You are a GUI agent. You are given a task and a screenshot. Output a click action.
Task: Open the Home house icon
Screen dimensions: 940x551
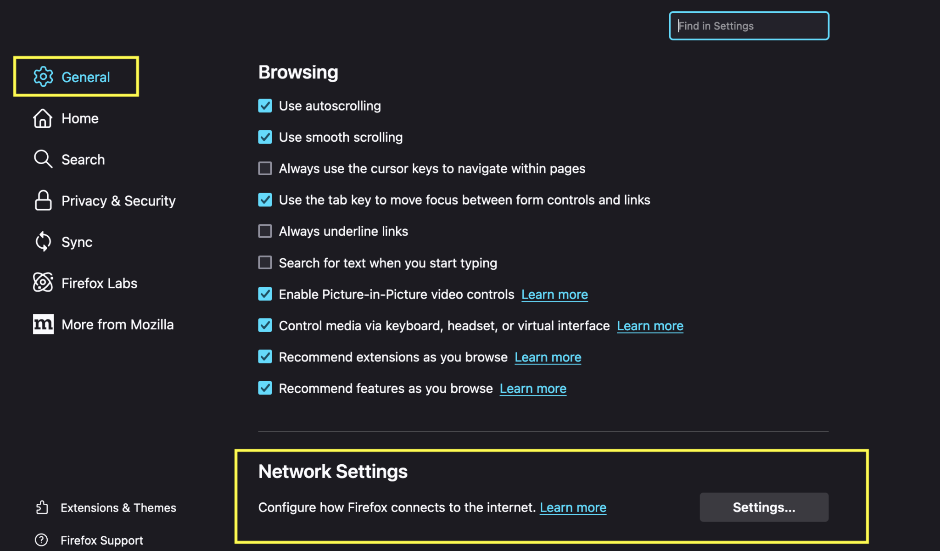coord(43,118)
